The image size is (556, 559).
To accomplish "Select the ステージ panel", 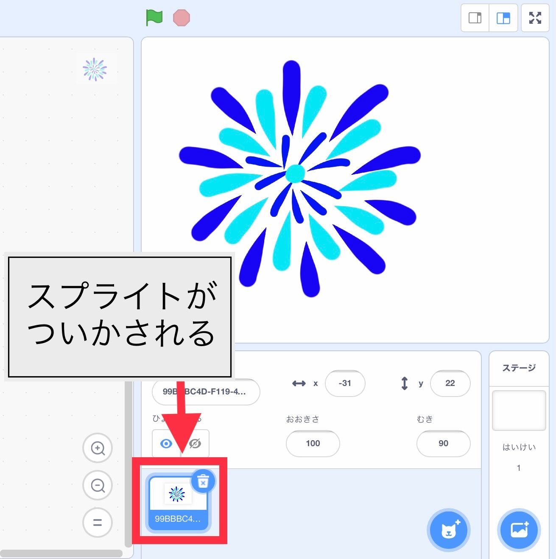I will click(x=519, y=367).
